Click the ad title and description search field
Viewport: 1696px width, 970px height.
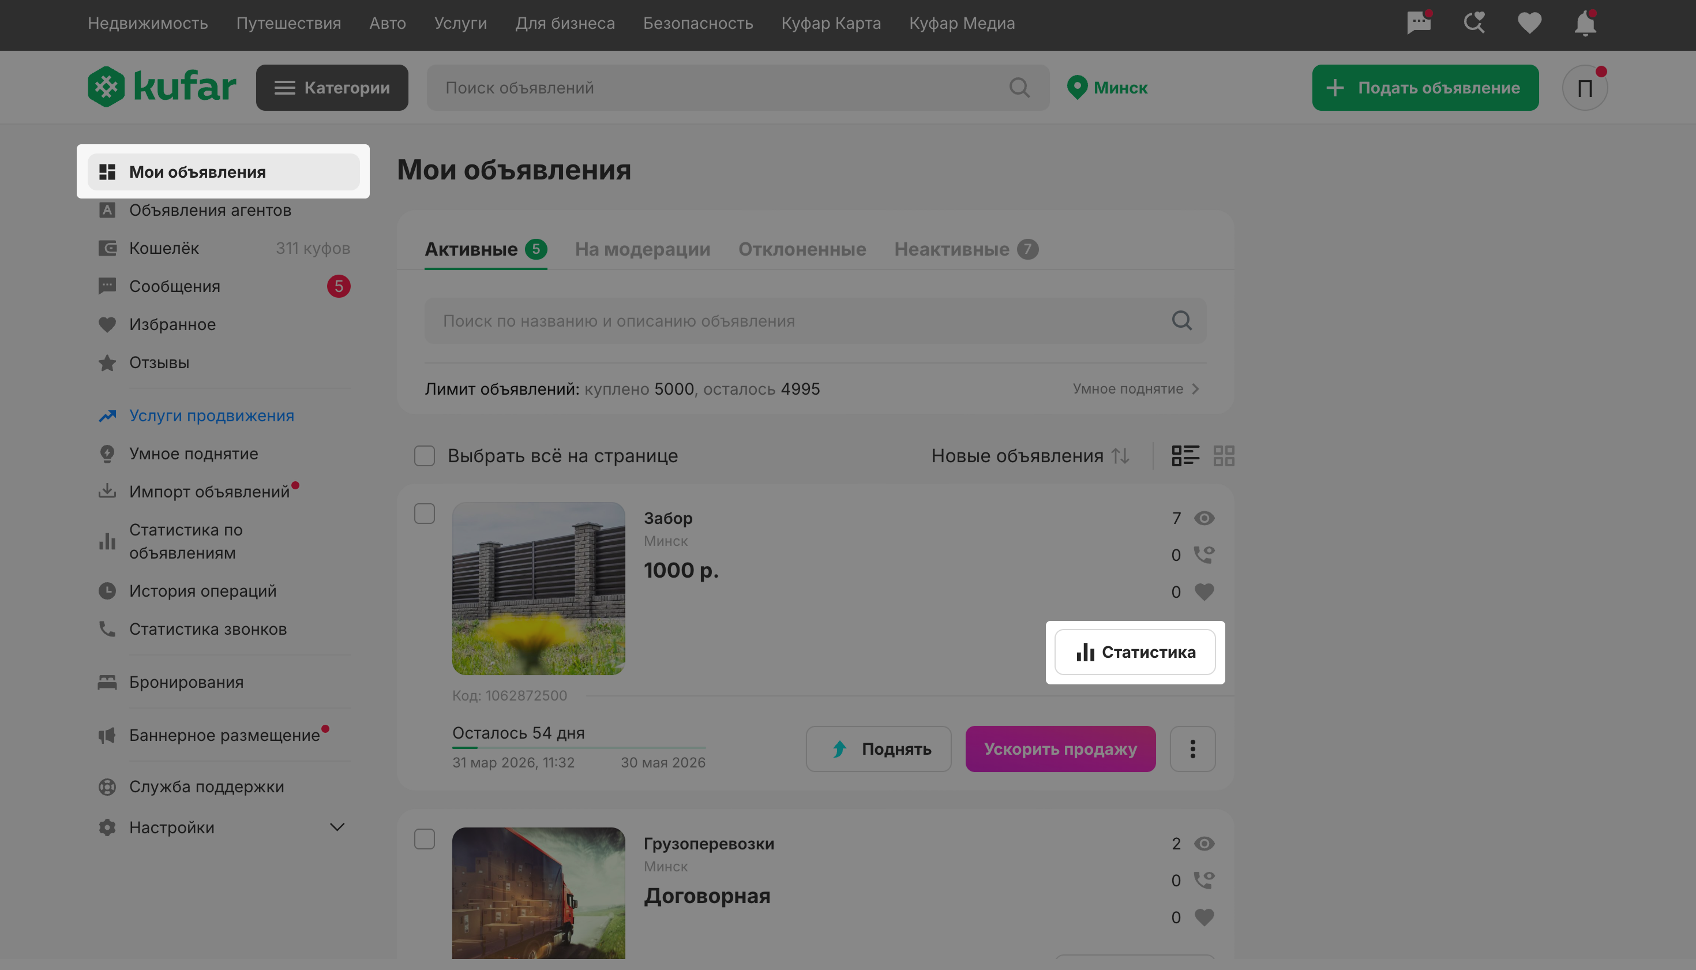pyautogui.click(x=815, y=320)
